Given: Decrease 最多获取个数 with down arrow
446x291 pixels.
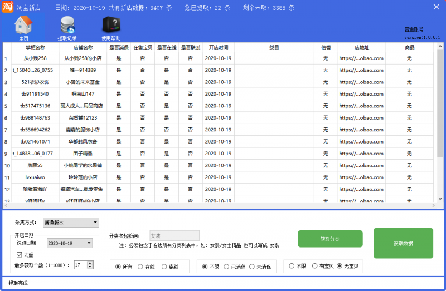Looking at the screenshot, I should 90,267.
